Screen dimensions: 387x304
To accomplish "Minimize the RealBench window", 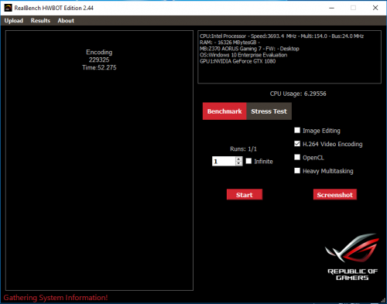I will 331,8.
